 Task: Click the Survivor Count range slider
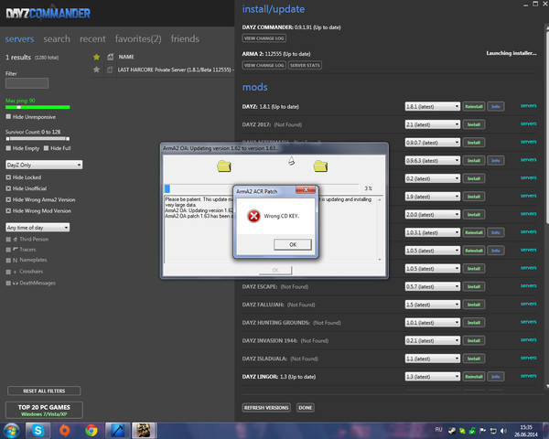point(38,139)
